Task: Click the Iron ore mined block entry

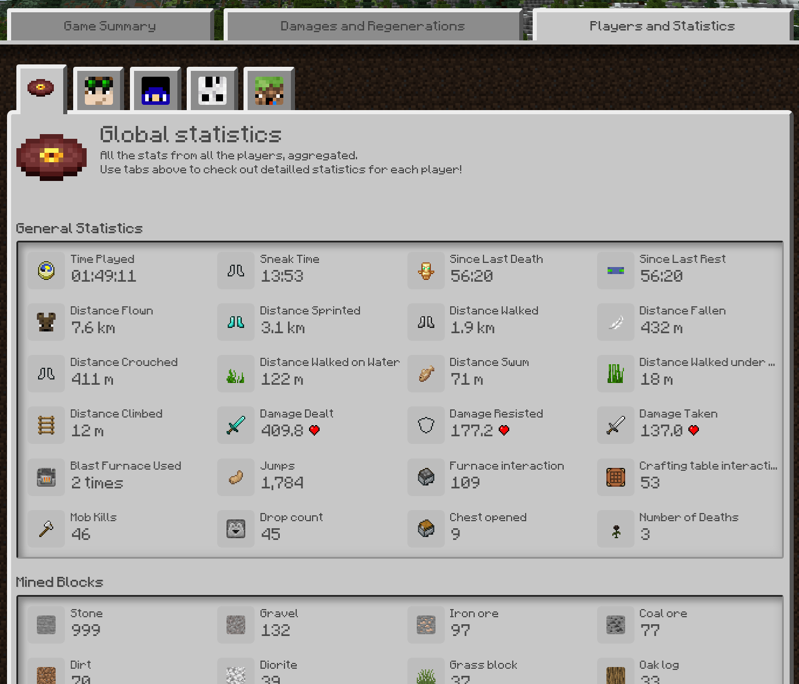Action: 500,625
